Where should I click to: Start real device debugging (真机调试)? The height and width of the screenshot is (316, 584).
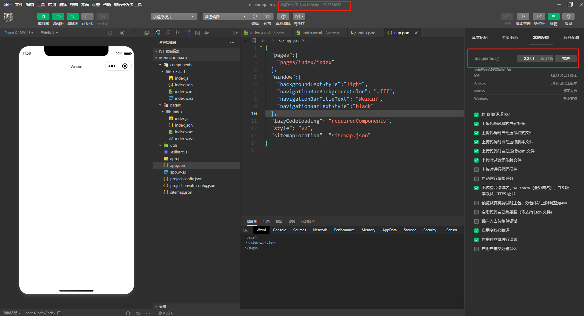click(x=283, y=16)
